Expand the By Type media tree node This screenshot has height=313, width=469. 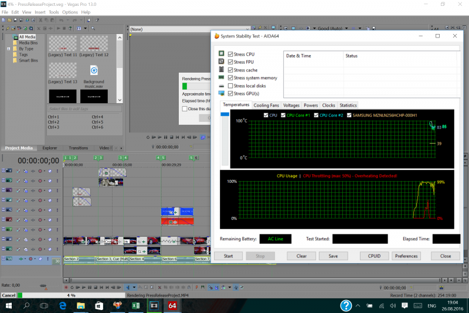(9, 49)
